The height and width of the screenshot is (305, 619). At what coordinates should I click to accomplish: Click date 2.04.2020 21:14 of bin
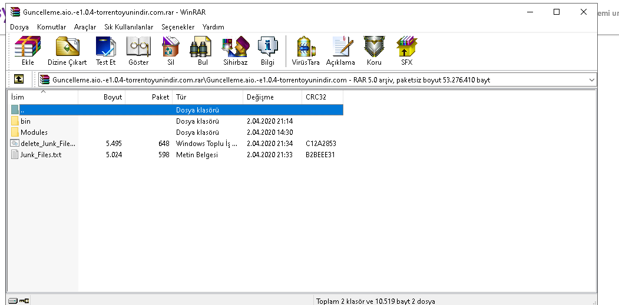270,121
